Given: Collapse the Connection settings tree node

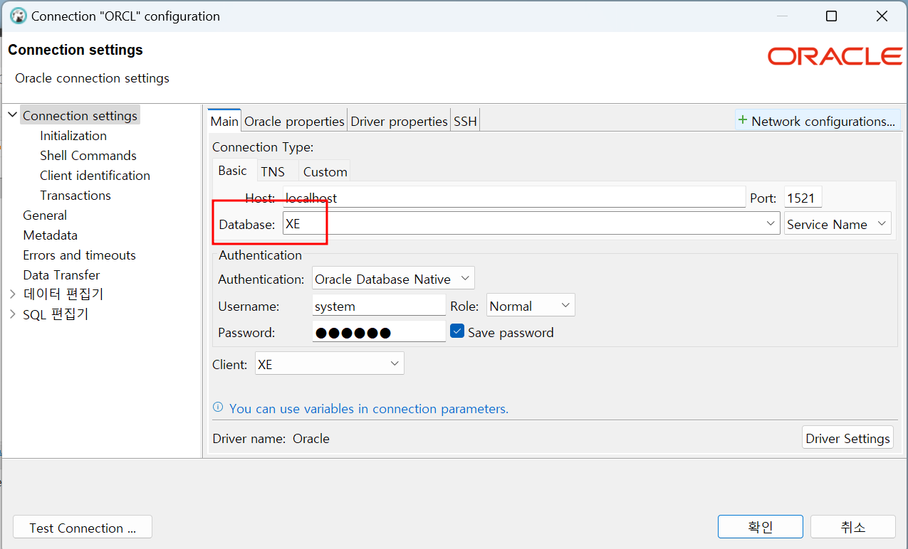Looking at the screenshot, I should click(13, 115).
